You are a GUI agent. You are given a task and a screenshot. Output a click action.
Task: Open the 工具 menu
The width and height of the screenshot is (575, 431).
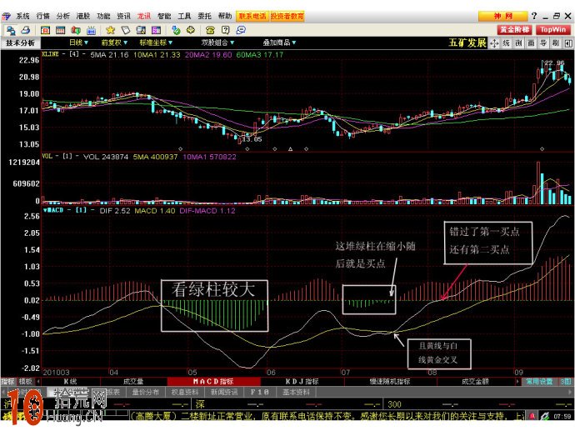[x=184, y=16]
